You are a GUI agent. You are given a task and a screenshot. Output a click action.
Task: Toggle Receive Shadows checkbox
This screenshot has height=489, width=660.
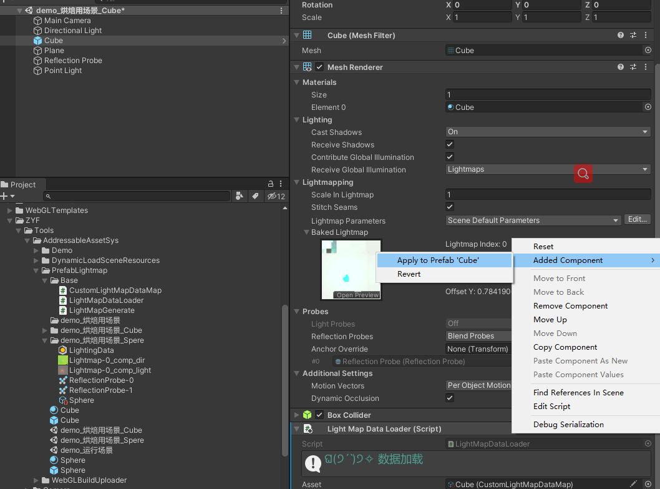pos(450,145)
